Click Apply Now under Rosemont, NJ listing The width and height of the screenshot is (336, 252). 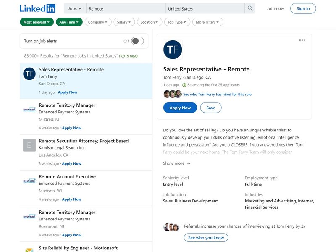click(71, 235)
